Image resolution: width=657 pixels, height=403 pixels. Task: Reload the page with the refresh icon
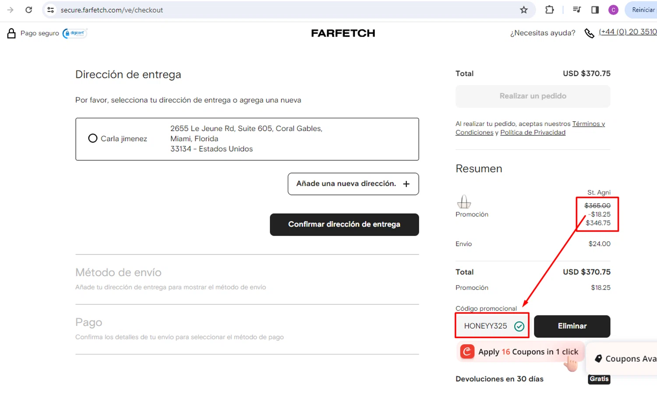pyautogui.click(x=29, y=10)
